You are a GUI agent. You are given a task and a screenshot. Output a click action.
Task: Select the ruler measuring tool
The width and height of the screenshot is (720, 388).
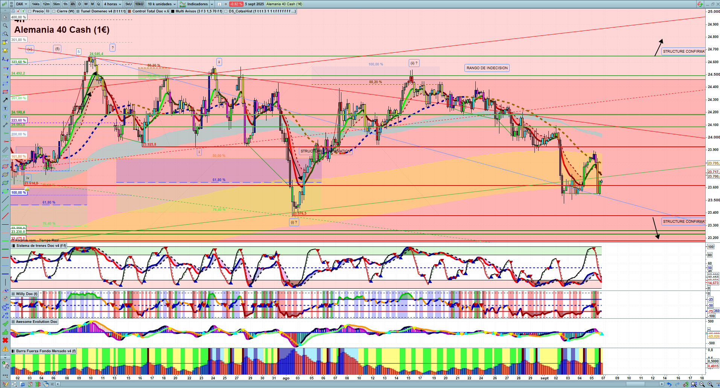[5, 150]
